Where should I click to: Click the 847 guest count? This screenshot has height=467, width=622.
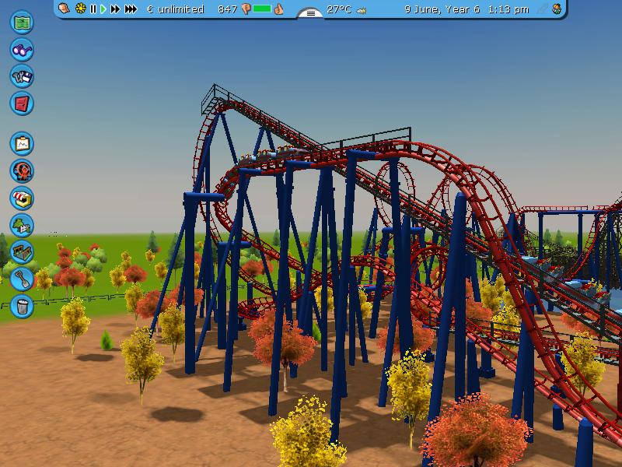(x=228, y=9)
